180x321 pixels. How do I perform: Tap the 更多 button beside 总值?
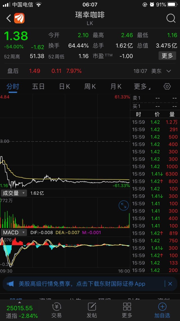coord(167,56)
